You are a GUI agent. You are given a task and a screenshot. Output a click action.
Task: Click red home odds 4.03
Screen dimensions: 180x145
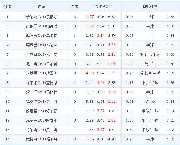[90, 73]
